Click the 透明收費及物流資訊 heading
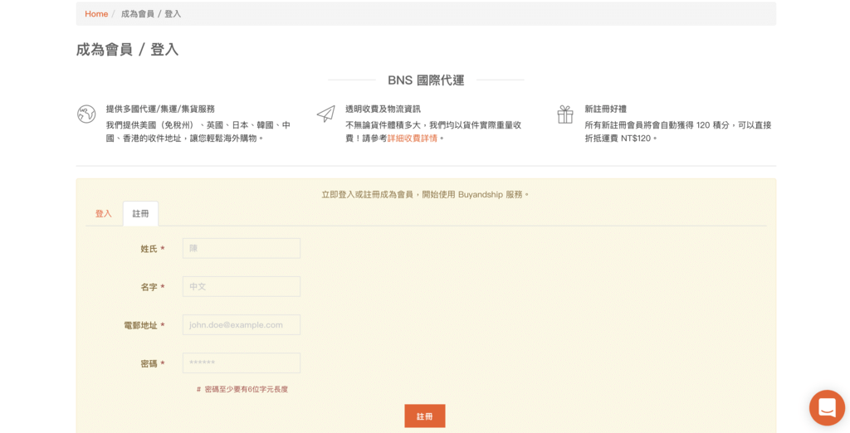 pos(383,109)
